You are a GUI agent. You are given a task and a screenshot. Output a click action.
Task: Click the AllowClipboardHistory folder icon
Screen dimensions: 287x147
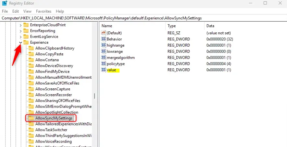pos(31,48)
